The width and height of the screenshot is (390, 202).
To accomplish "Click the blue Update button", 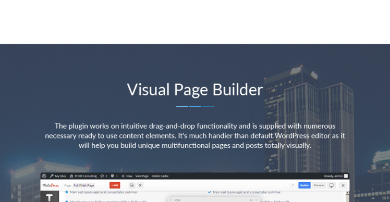I will 304,185.
